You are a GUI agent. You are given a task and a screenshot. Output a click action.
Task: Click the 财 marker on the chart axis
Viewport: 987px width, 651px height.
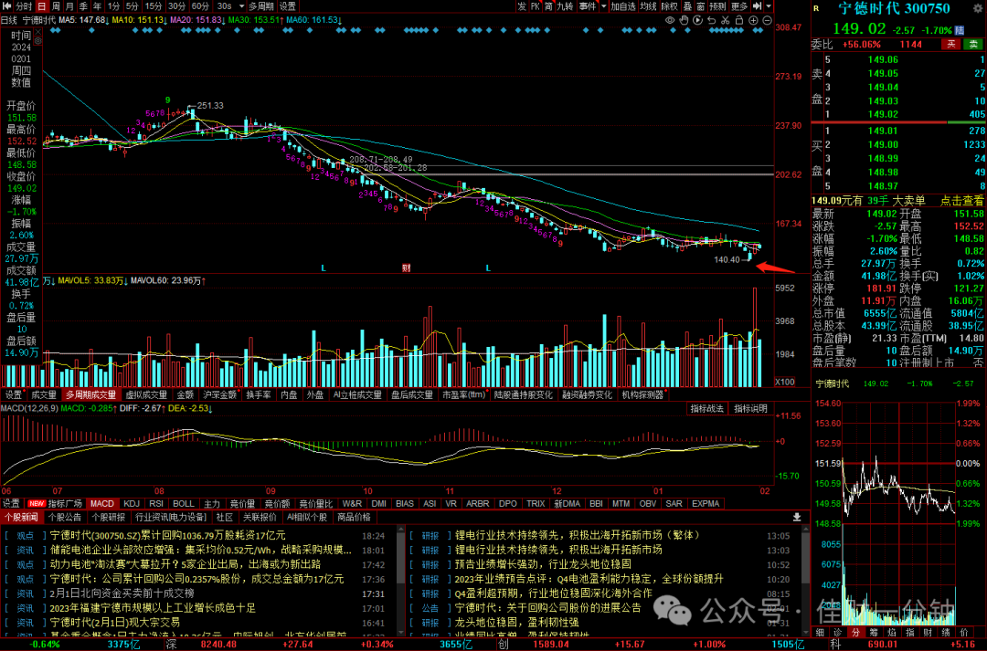(406, 268)
